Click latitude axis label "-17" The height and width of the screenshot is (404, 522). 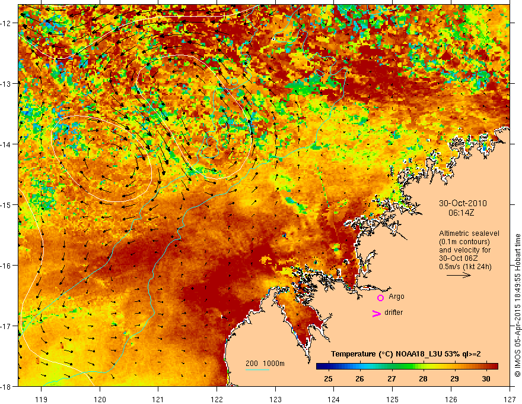pos(7,326)
